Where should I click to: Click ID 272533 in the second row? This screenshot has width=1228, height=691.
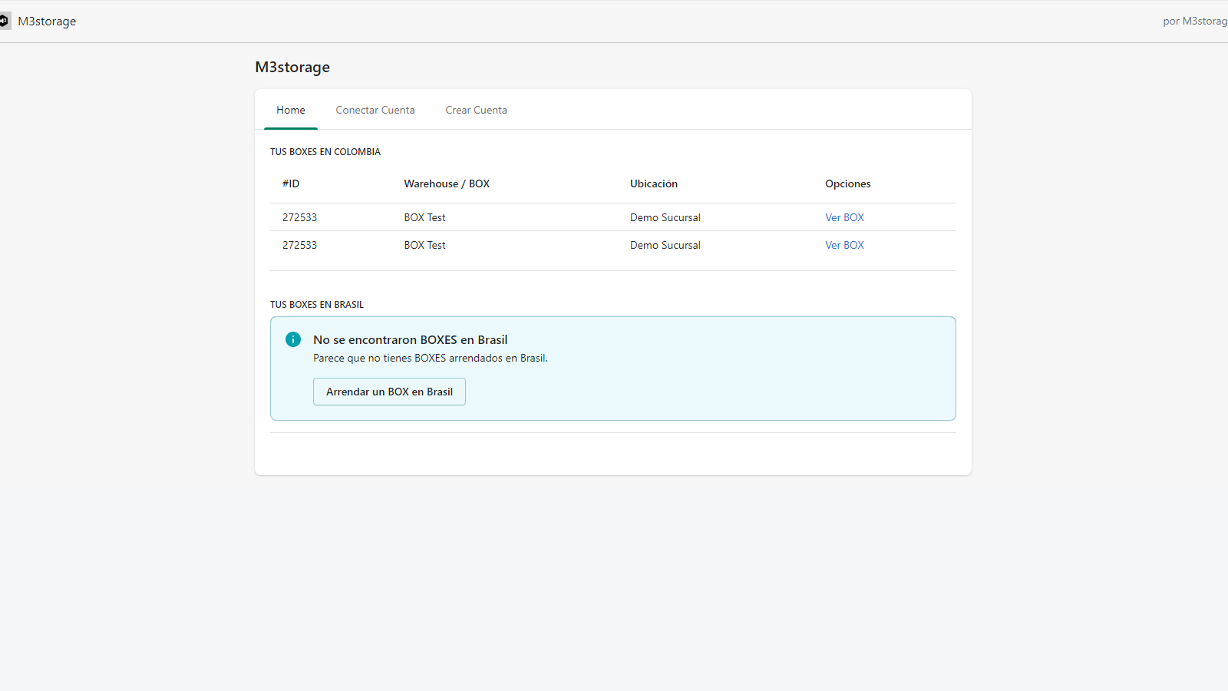point(299,245)
